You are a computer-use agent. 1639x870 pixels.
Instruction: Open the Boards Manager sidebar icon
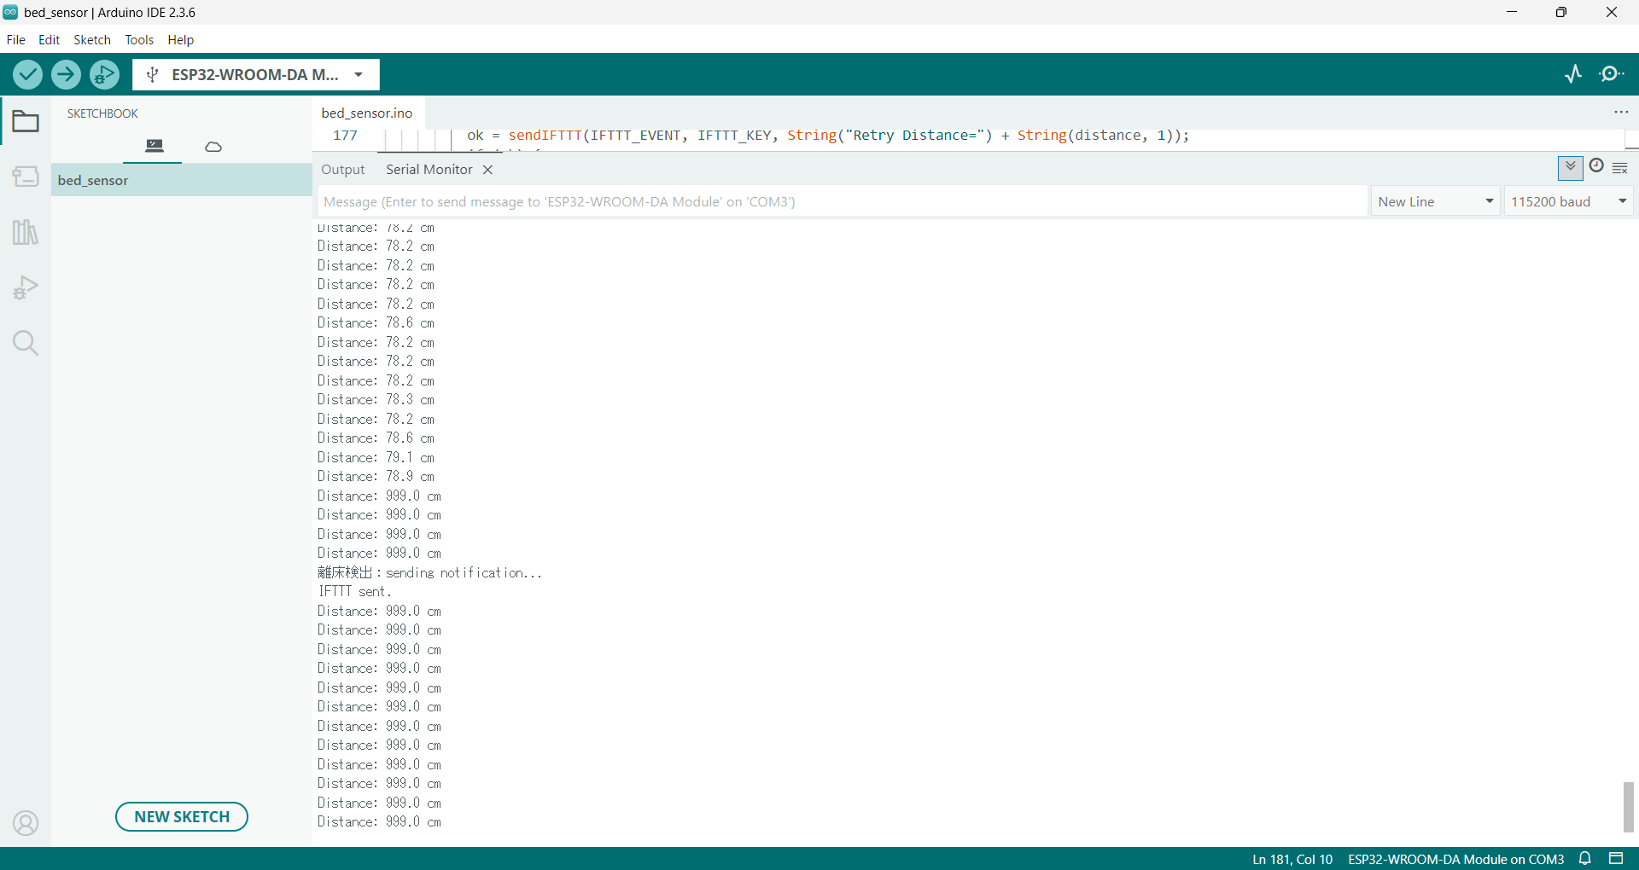point(26,177)
